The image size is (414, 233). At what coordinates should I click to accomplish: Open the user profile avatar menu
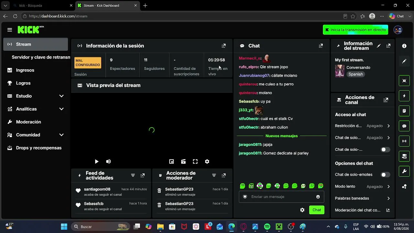[398, 30]
